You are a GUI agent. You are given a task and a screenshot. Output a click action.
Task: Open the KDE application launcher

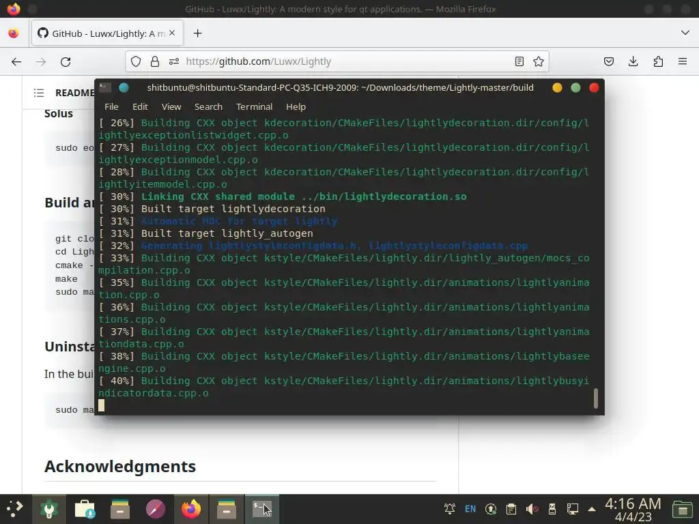pos(15,509)
